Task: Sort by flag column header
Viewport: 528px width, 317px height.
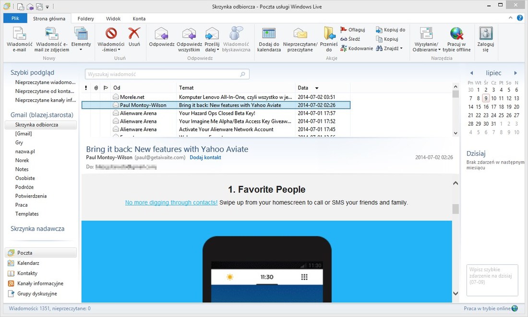Action: (106, 88)
